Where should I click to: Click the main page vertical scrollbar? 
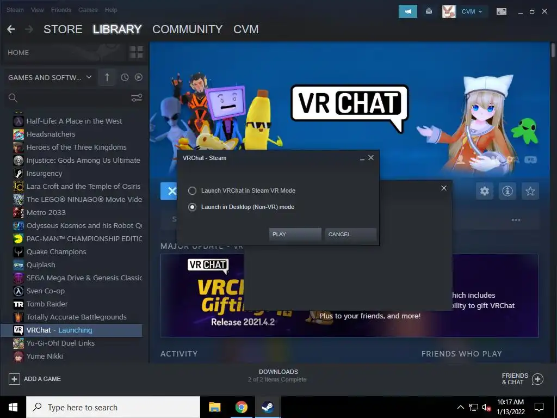tap(553, 50)
